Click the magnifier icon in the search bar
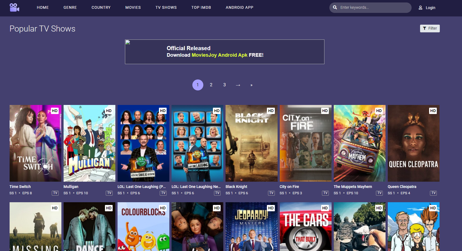The width and height of the screenshot is (462, 251). click(x=335, y=7)
